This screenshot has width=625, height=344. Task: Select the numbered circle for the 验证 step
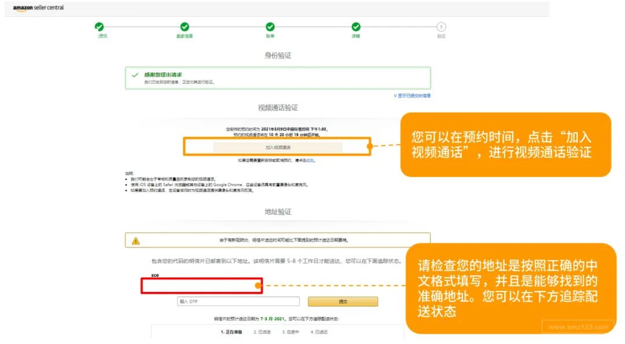coord(440,27)
